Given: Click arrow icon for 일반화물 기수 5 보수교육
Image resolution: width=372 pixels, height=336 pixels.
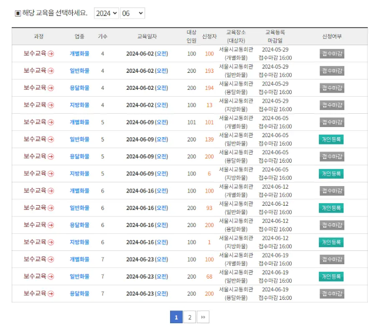Looking at the screenshot, I should click(51, 139).
